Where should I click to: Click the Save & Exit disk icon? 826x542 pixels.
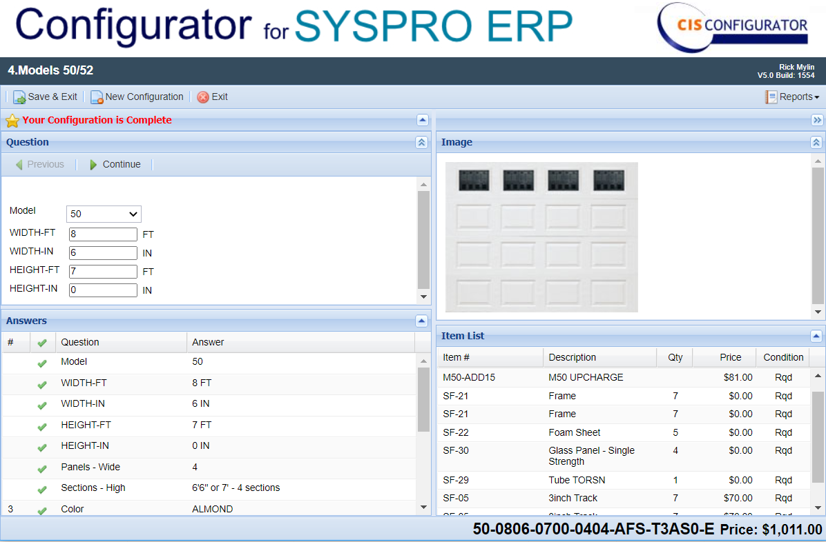(x=19, y=97)
